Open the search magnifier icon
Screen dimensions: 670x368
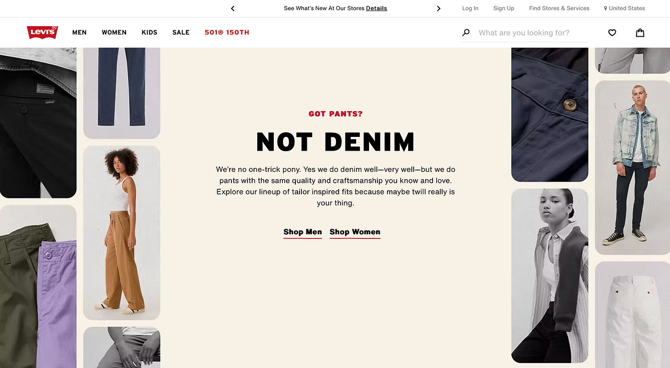(x=466, y=32)
